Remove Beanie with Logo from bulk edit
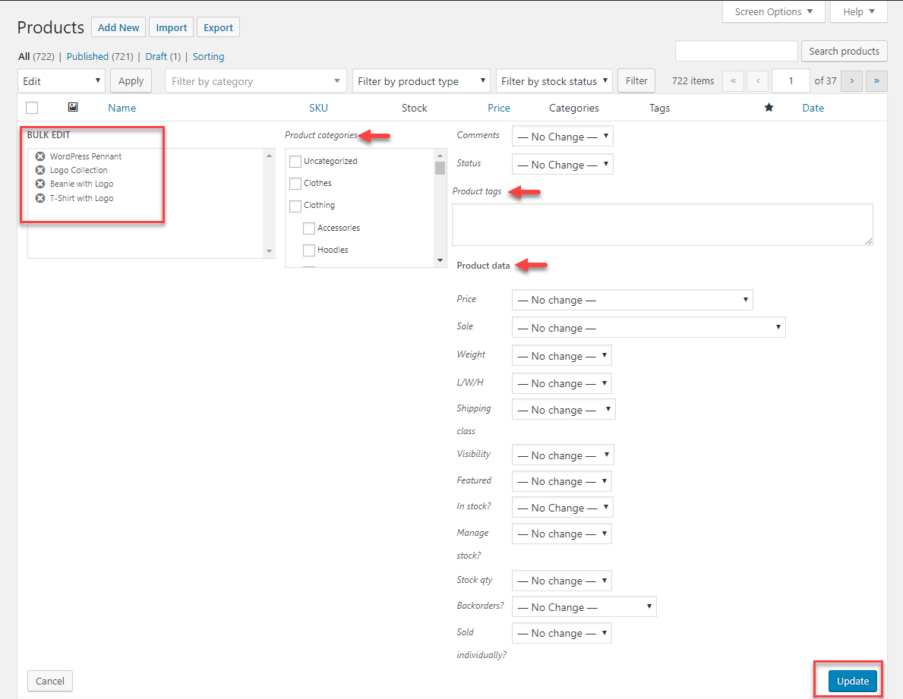Image resolution: width=903 pixels, height=699 pixels. click(40, 184)
